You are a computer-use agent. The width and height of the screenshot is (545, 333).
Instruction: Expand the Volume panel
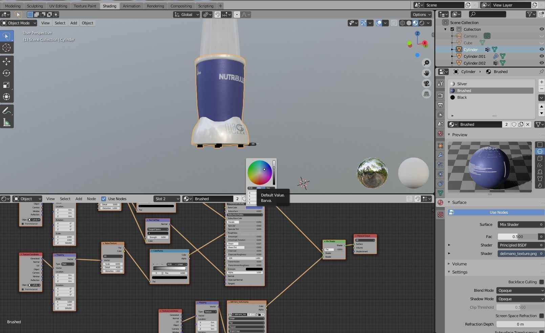click(x=459, y=264)
